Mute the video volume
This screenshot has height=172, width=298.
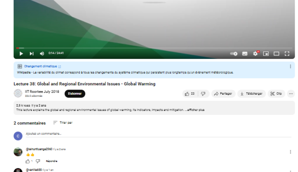click(42, 54)
